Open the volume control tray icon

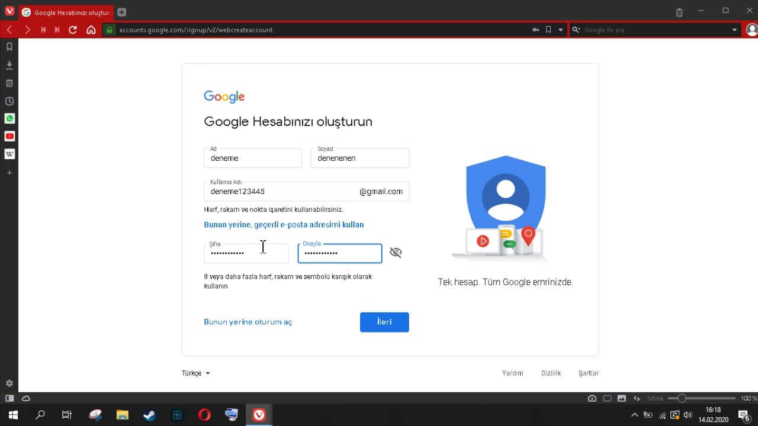[x=688, y=415]
